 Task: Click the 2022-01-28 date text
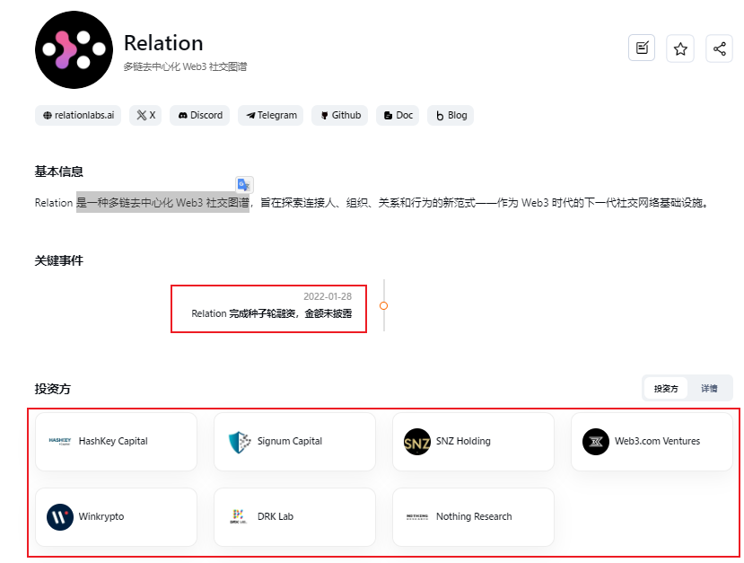(328, 296)
